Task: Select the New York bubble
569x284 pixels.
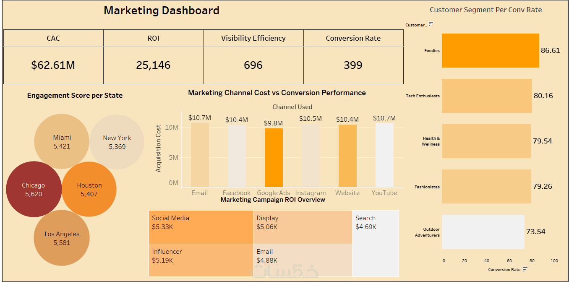Action: (117, 142)
